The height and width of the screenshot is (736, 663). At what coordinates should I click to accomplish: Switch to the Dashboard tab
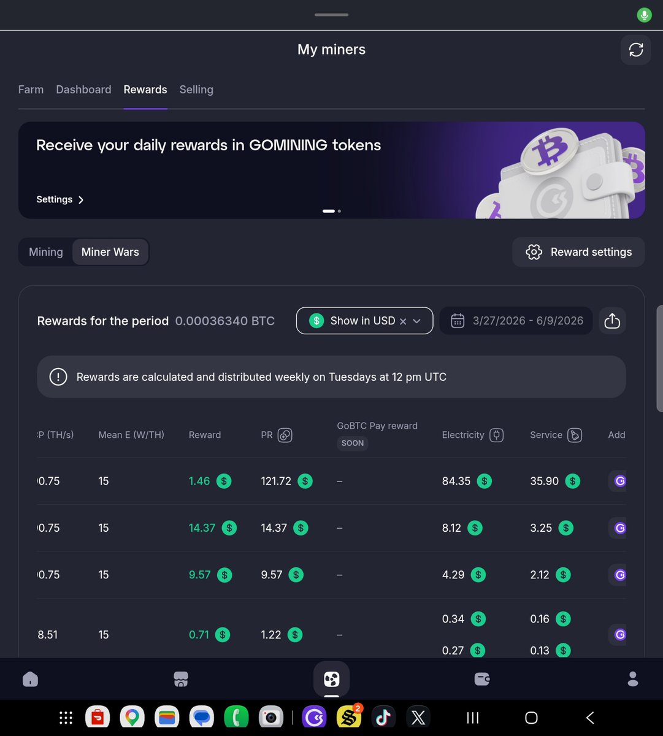click(83, 90)
